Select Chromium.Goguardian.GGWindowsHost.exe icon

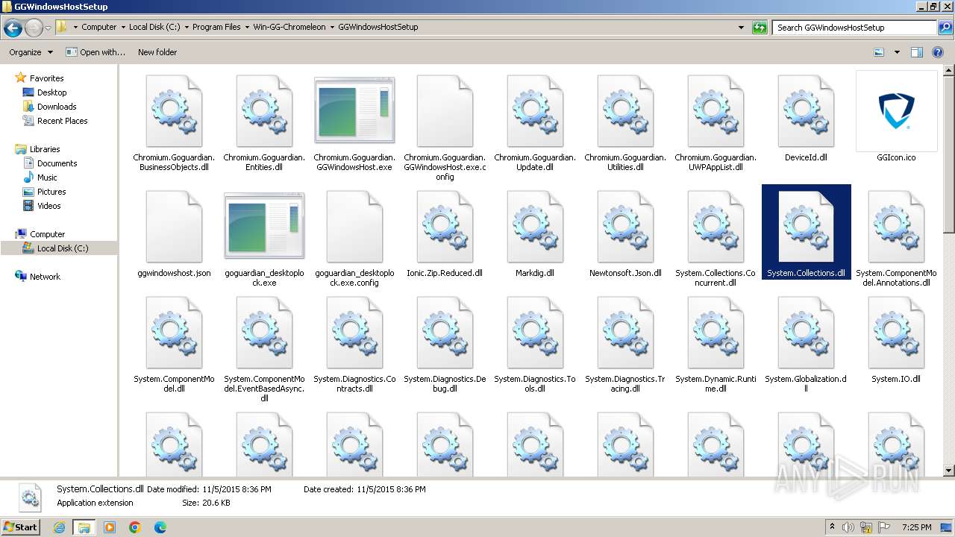click(354, 111)
